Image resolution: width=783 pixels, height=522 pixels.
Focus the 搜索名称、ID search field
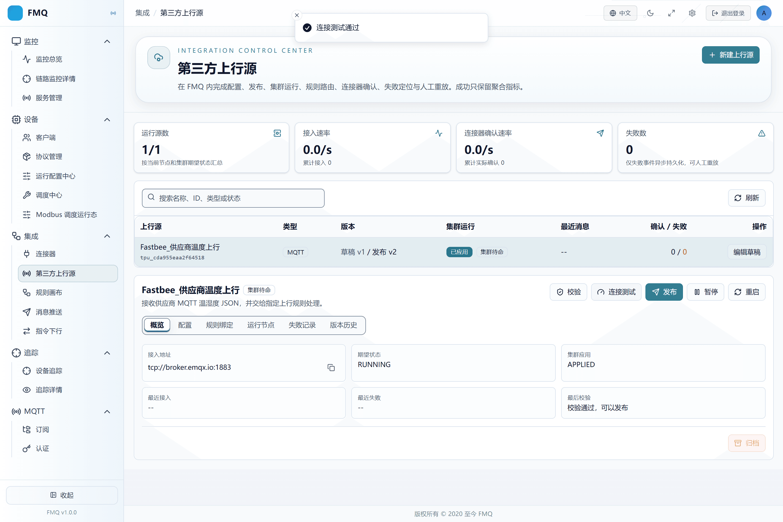[x=233, y=198]
